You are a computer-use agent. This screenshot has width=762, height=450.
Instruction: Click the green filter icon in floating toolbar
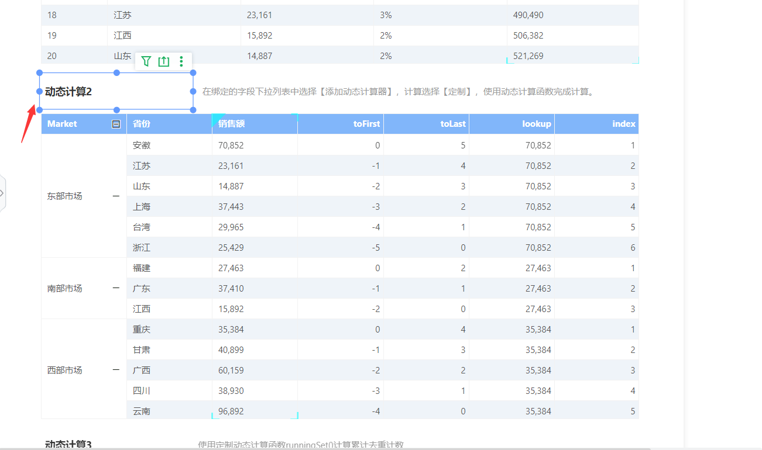[x=146, y=61]
